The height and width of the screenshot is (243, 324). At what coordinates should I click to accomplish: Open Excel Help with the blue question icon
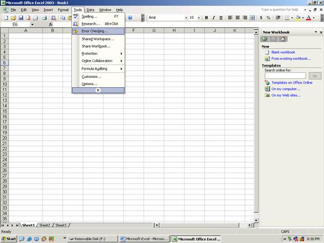[x=130, y=18]
